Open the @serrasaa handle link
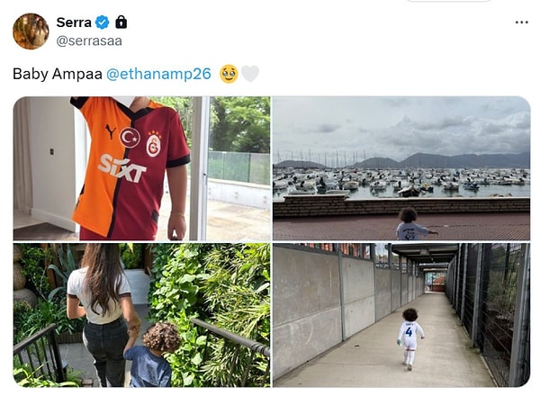Screen dimensions: 540x396 [89, 41]
